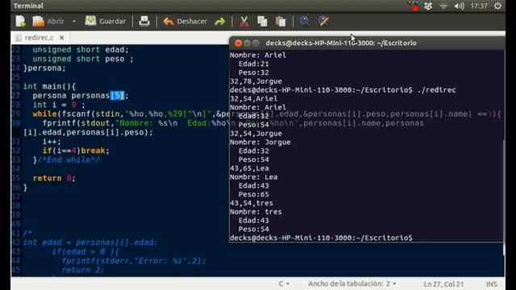Screen dimensions: 516x290
Task: Save the file with Guardar button
Action: (106, 22)
